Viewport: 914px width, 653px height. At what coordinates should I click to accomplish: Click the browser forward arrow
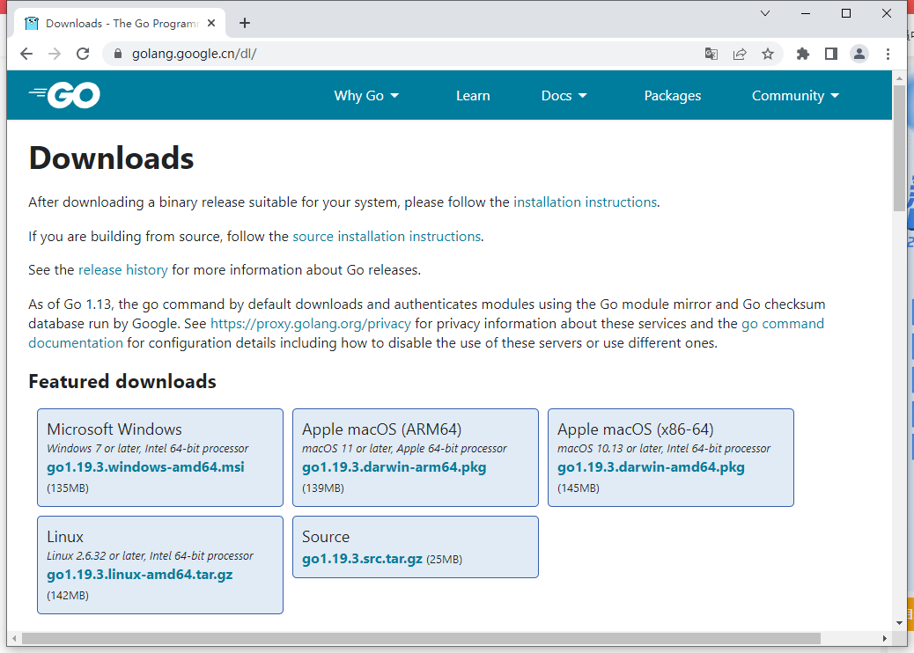[x=55, y=55]
